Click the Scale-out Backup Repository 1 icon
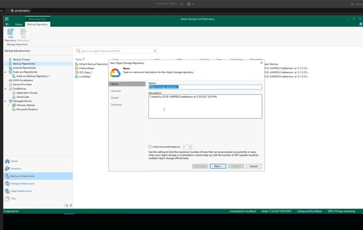 [x=14, y=76]
